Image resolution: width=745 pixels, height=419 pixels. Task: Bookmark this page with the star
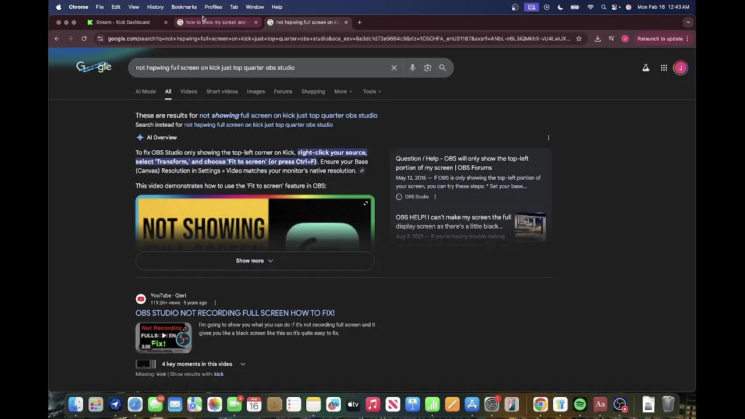pyautogui.click(x=579, y=38)
